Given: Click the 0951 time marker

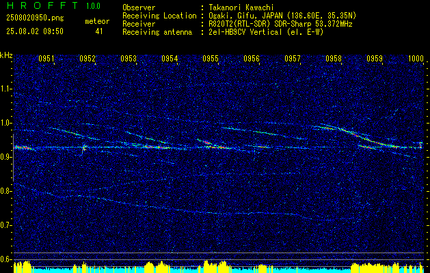Looking at the screenshot, I should point(46,58).
